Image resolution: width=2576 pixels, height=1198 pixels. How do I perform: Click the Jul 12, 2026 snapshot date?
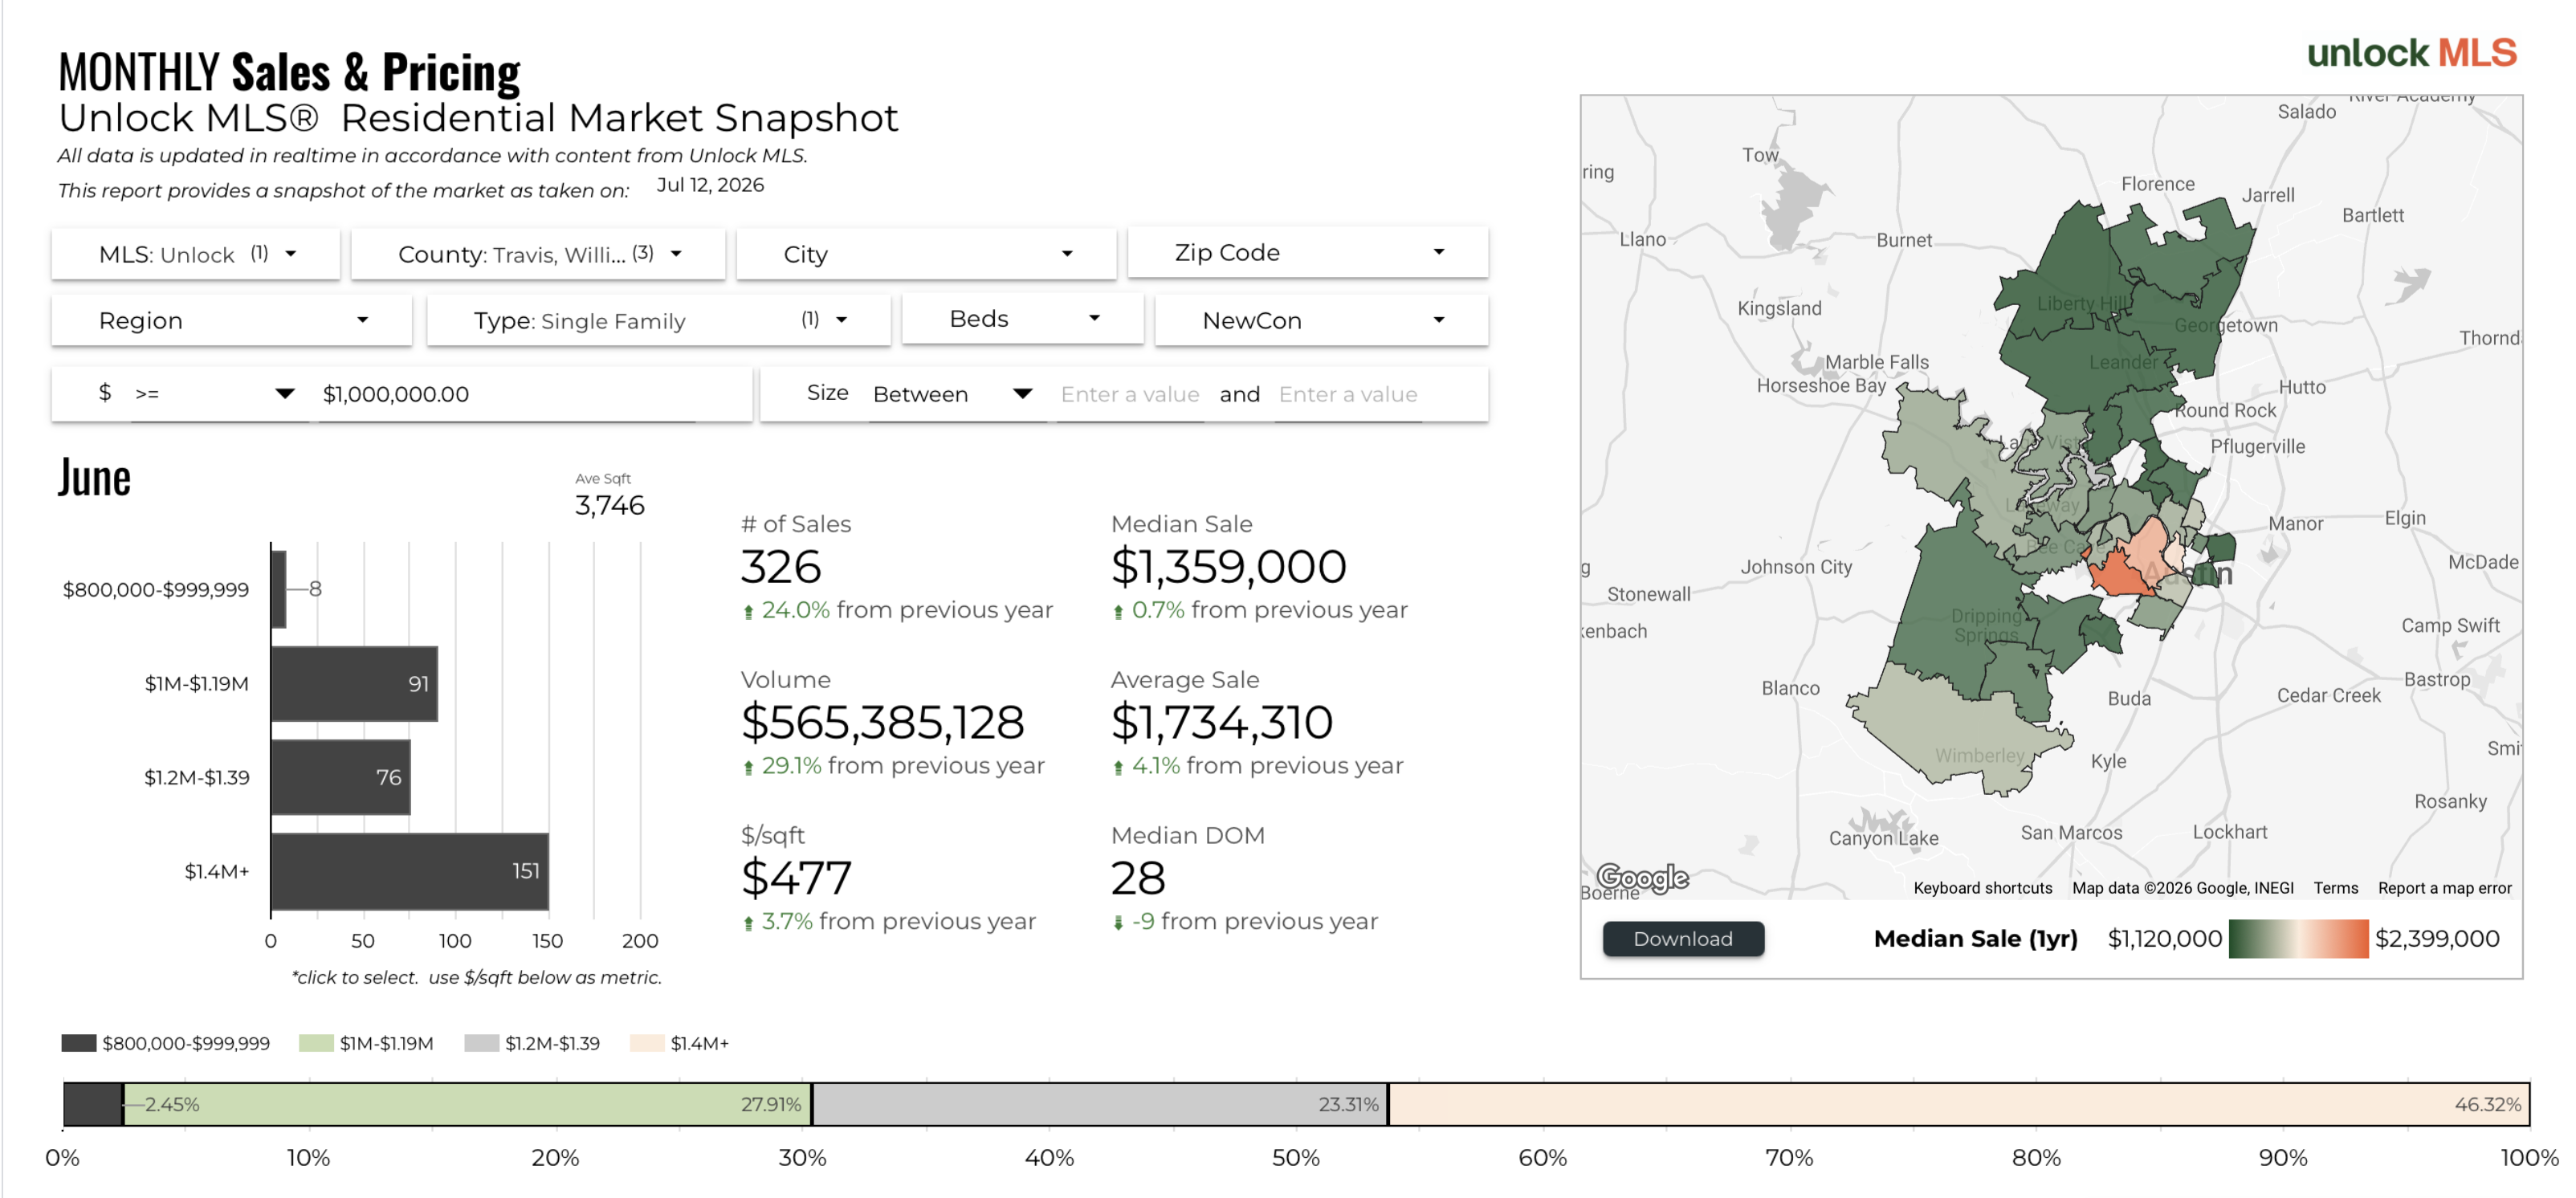point(710,185)
